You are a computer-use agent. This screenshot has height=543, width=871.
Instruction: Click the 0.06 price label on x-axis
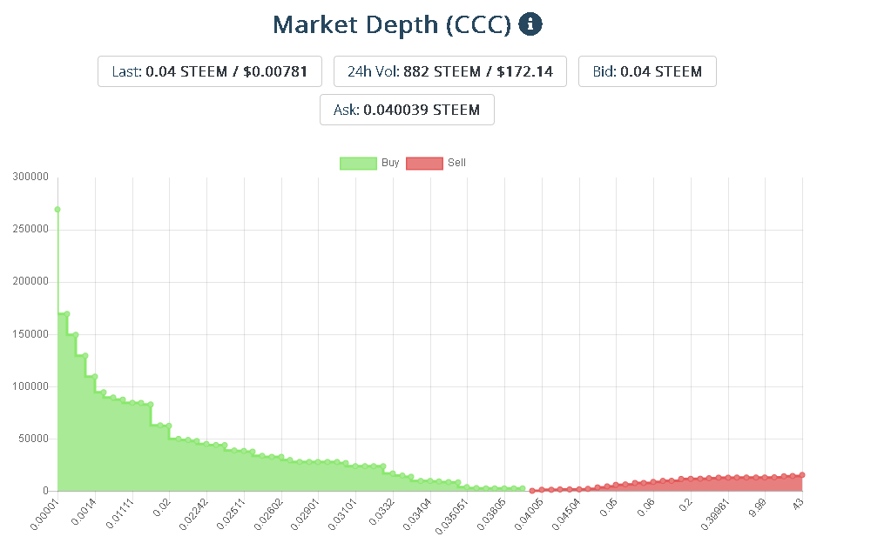point(647,506)
